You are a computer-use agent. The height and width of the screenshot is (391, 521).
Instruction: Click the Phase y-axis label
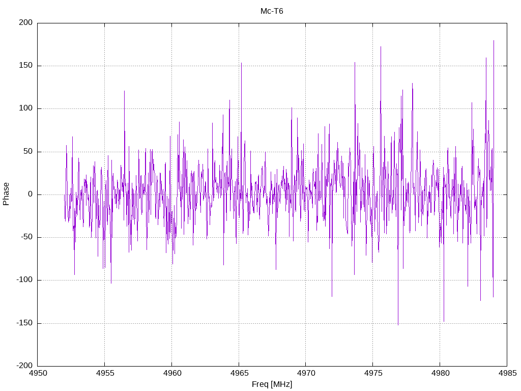tap(6, 194)
